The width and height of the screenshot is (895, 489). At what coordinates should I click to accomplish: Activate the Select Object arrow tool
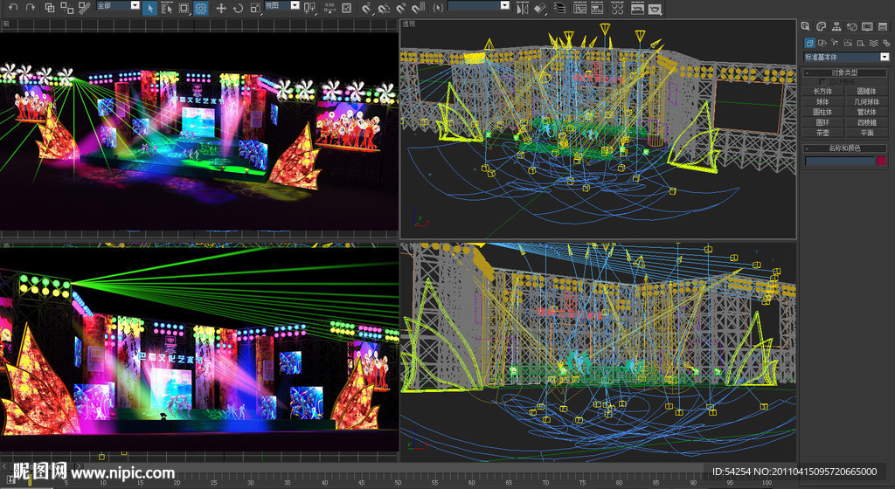(149, 8)
